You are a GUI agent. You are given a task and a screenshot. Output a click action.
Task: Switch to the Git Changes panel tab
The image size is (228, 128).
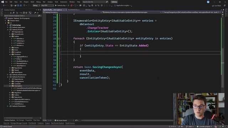(20, 120)
